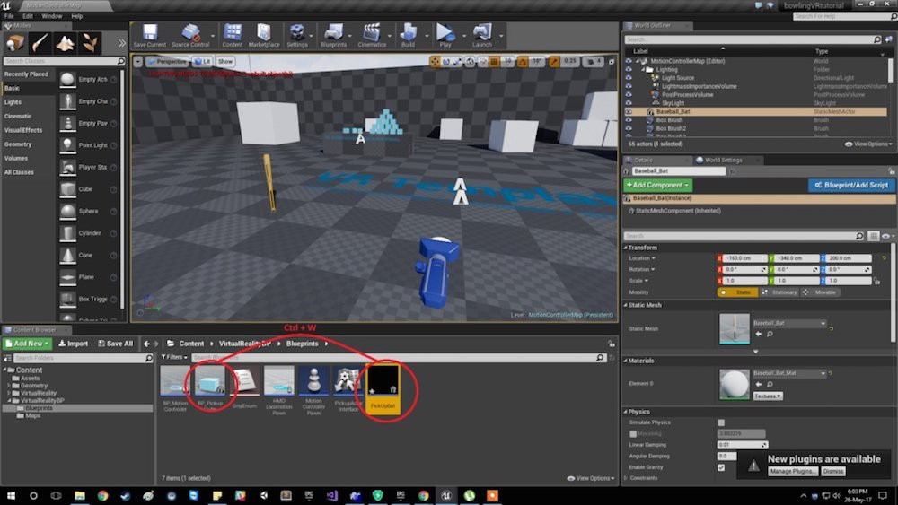
Task: Start Play from the toolbar
Action: [445, 36]
